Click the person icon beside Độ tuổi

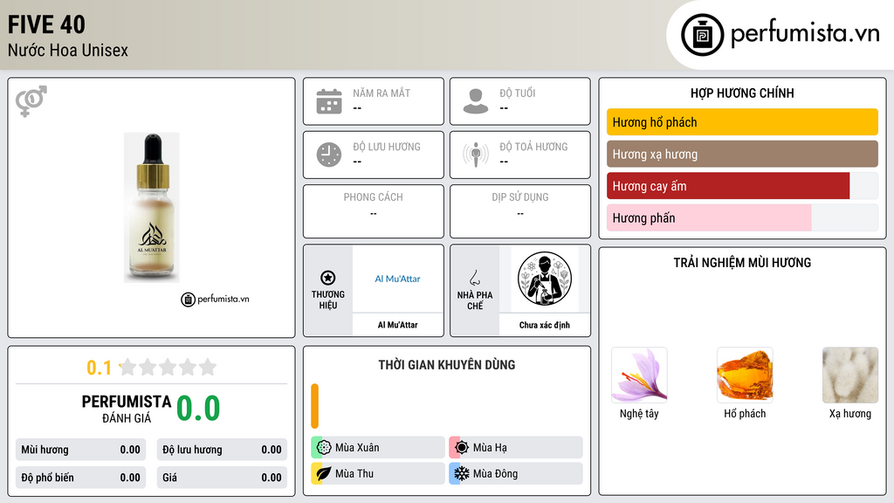click(x=476, y=101)
